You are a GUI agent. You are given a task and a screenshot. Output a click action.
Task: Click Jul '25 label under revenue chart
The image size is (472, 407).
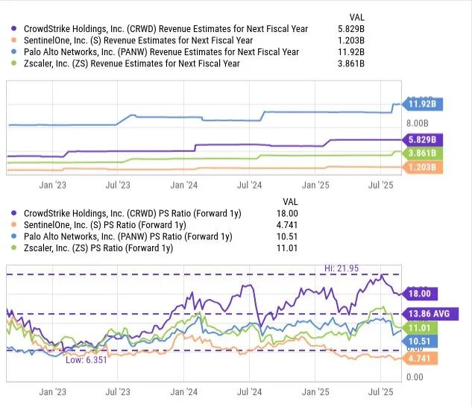pyautogui.click(x=381, y=185)
